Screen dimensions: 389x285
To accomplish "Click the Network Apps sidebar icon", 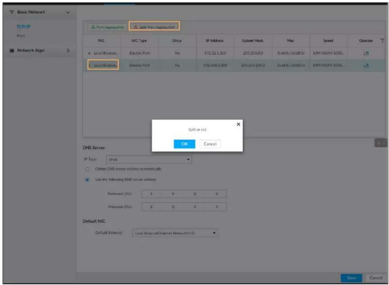I will point(11,50).
